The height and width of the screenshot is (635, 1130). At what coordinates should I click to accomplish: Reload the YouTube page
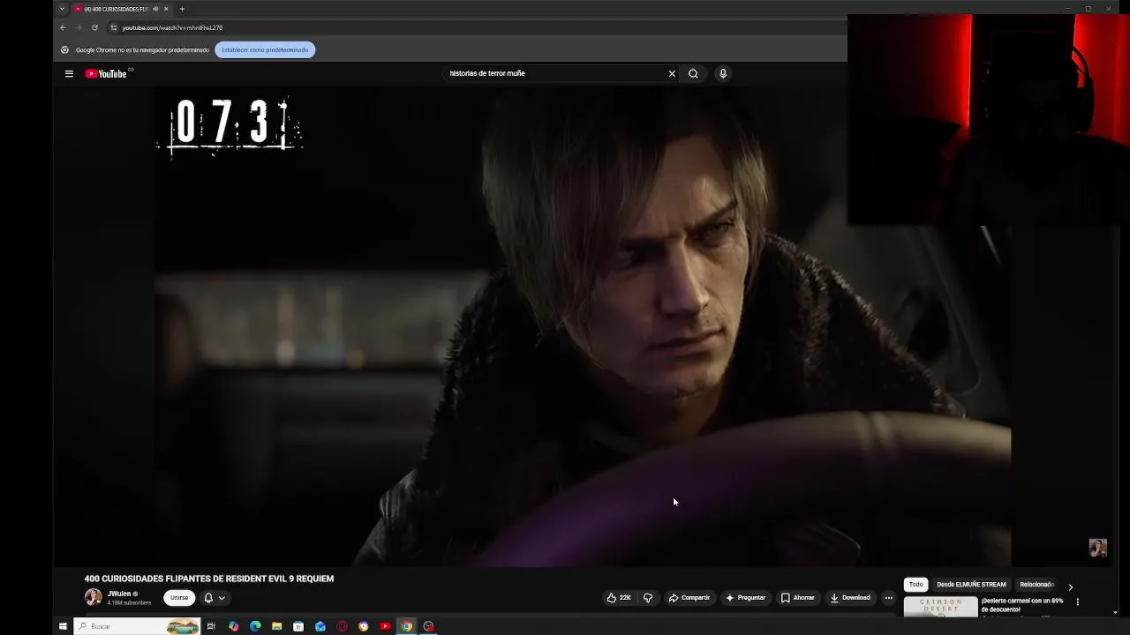[94, 27]
